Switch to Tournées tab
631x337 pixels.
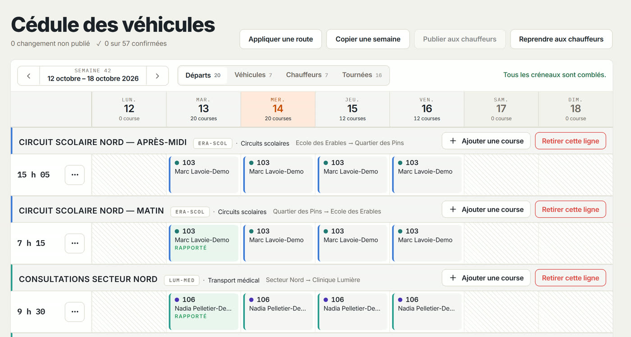[362, 75]
